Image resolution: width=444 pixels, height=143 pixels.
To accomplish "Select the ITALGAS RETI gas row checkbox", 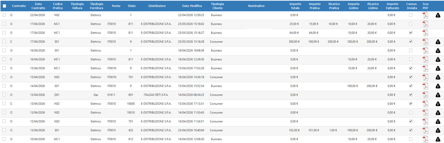I will 4,95.
